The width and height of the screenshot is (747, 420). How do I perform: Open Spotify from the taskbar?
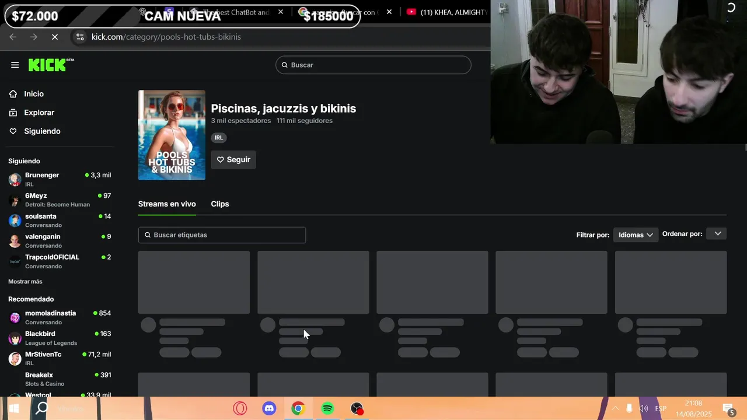[x=327, y=408]
